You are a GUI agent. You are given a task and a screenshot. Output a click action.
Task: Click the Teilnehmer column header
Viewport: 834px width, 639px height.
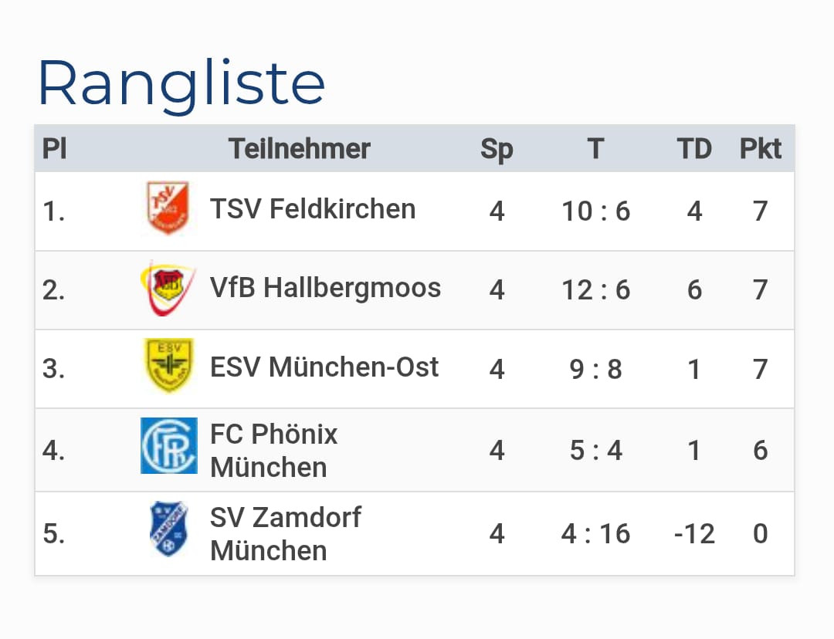tap(299, 148)
